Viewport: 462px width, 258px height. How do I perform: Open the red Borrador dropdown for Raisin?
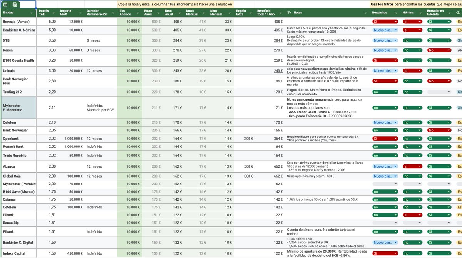click(439, 50)
